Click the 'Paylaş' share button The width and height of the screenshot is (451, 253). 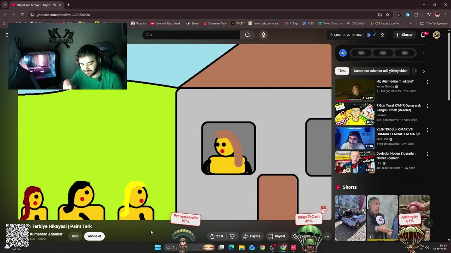[x=252, y=236]
